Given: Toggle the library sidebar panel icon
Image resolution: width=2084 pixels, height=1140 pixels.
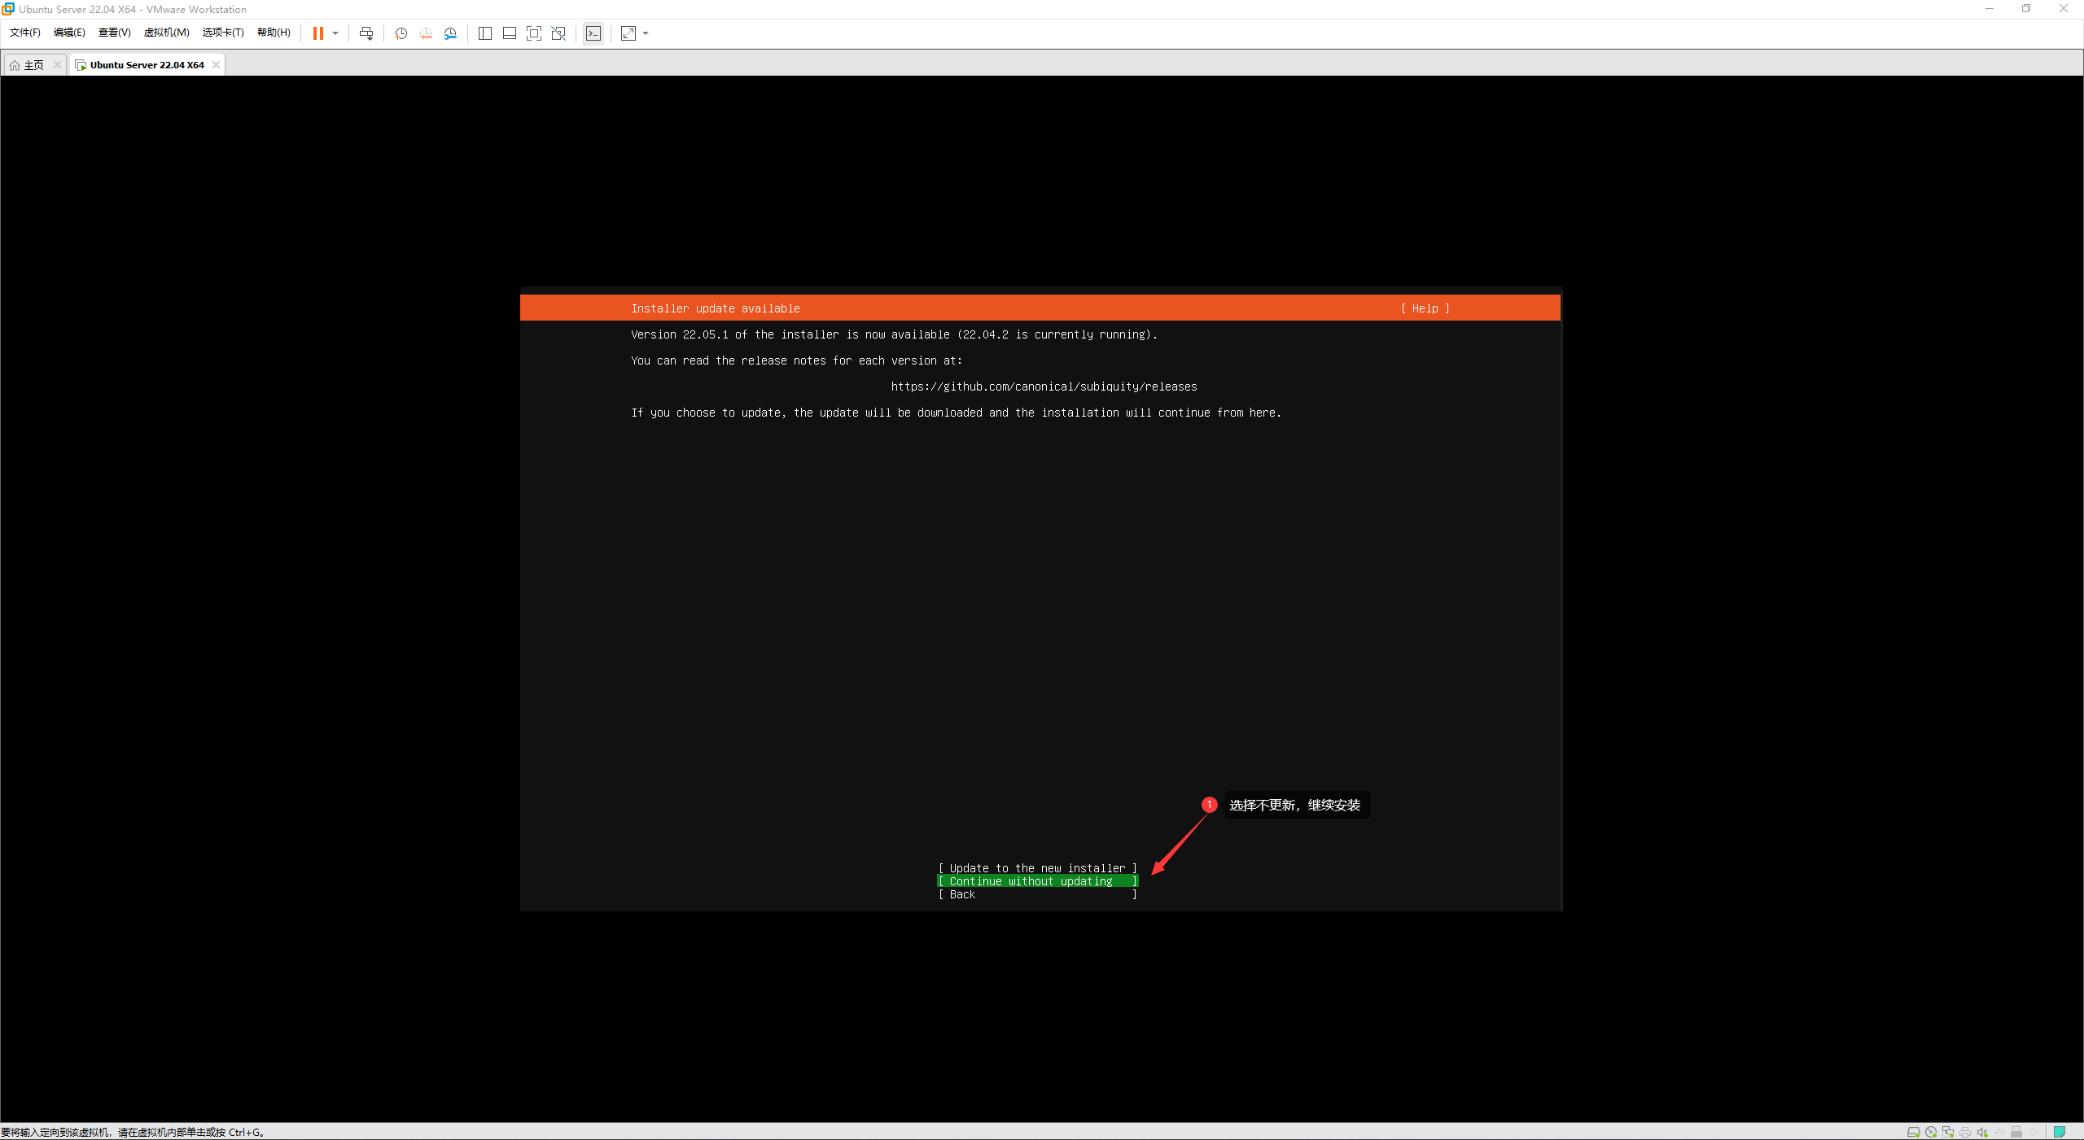Looking at the screenshot, I should 485,33.
